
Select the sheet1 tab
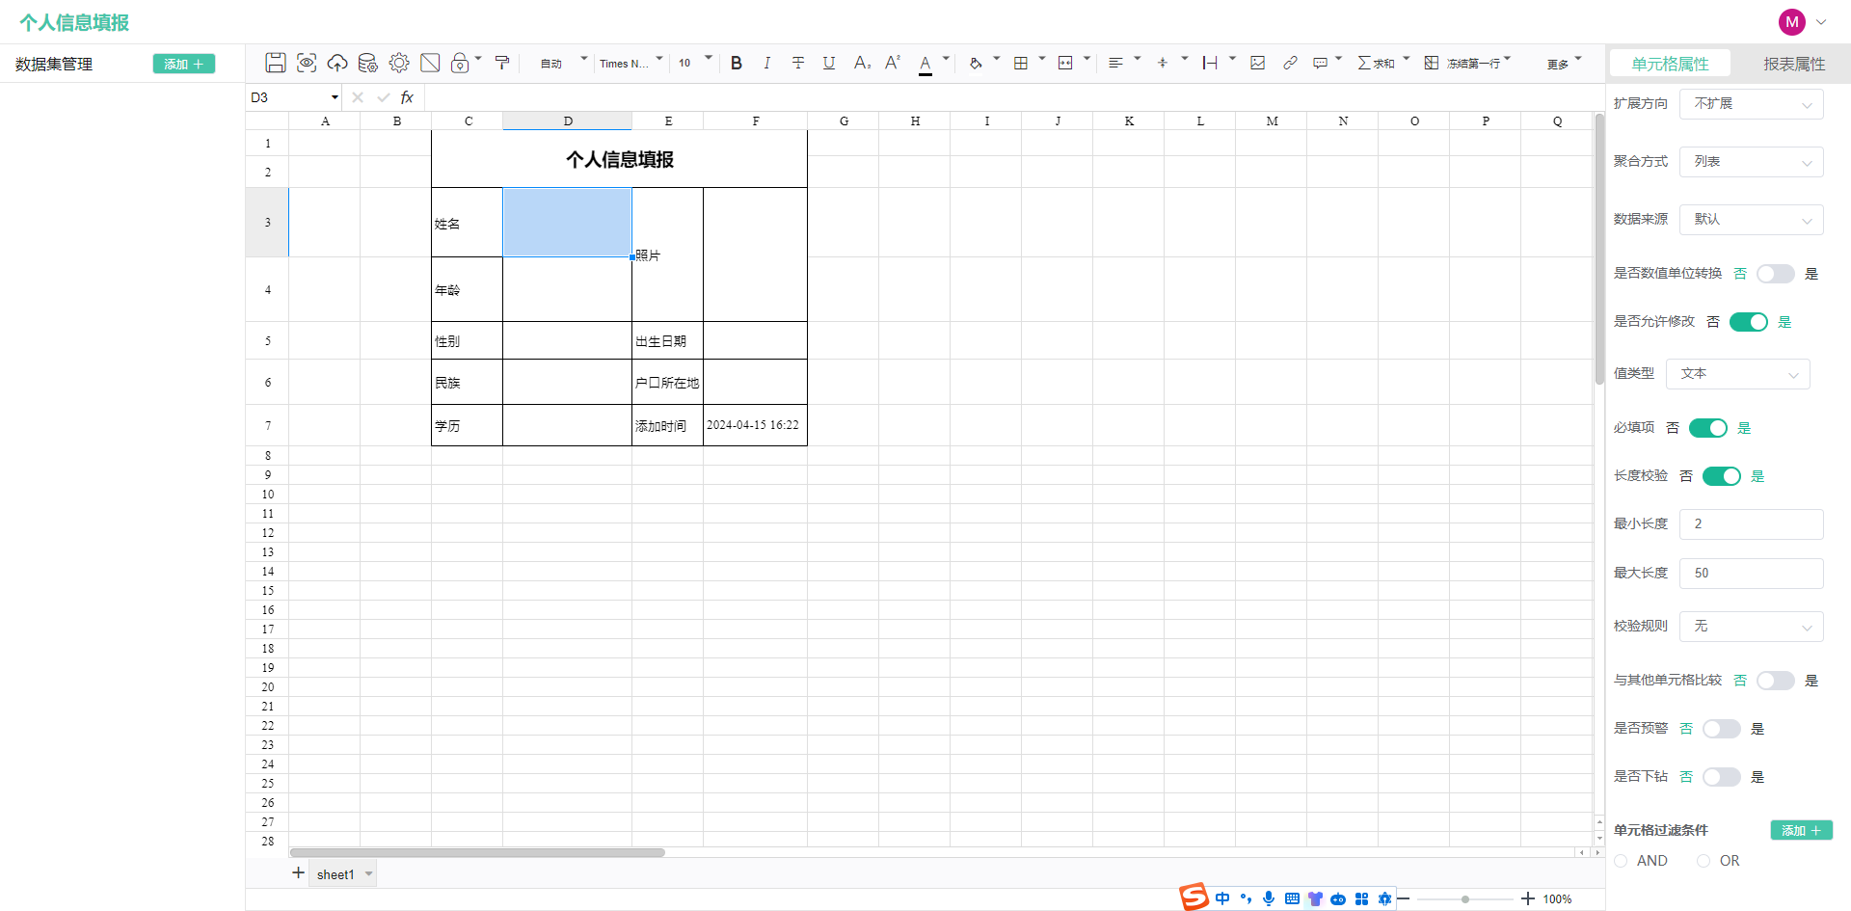coord(335,874)
